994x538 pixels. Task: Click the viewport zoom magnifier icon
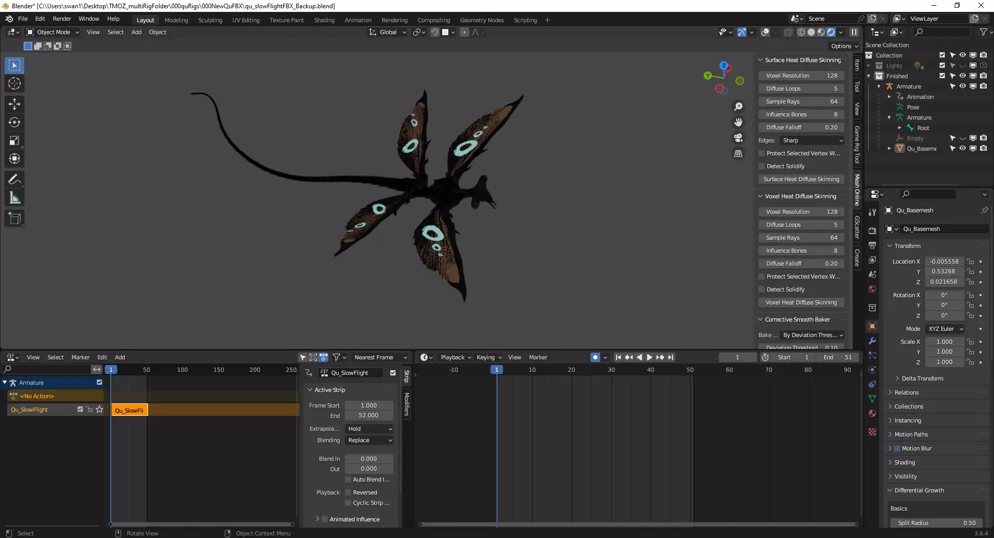click(738, 107)
